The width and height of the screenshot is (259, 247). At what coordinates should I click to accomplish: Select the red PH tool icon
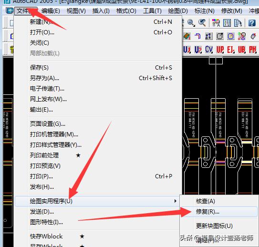(x=252, y=50)
